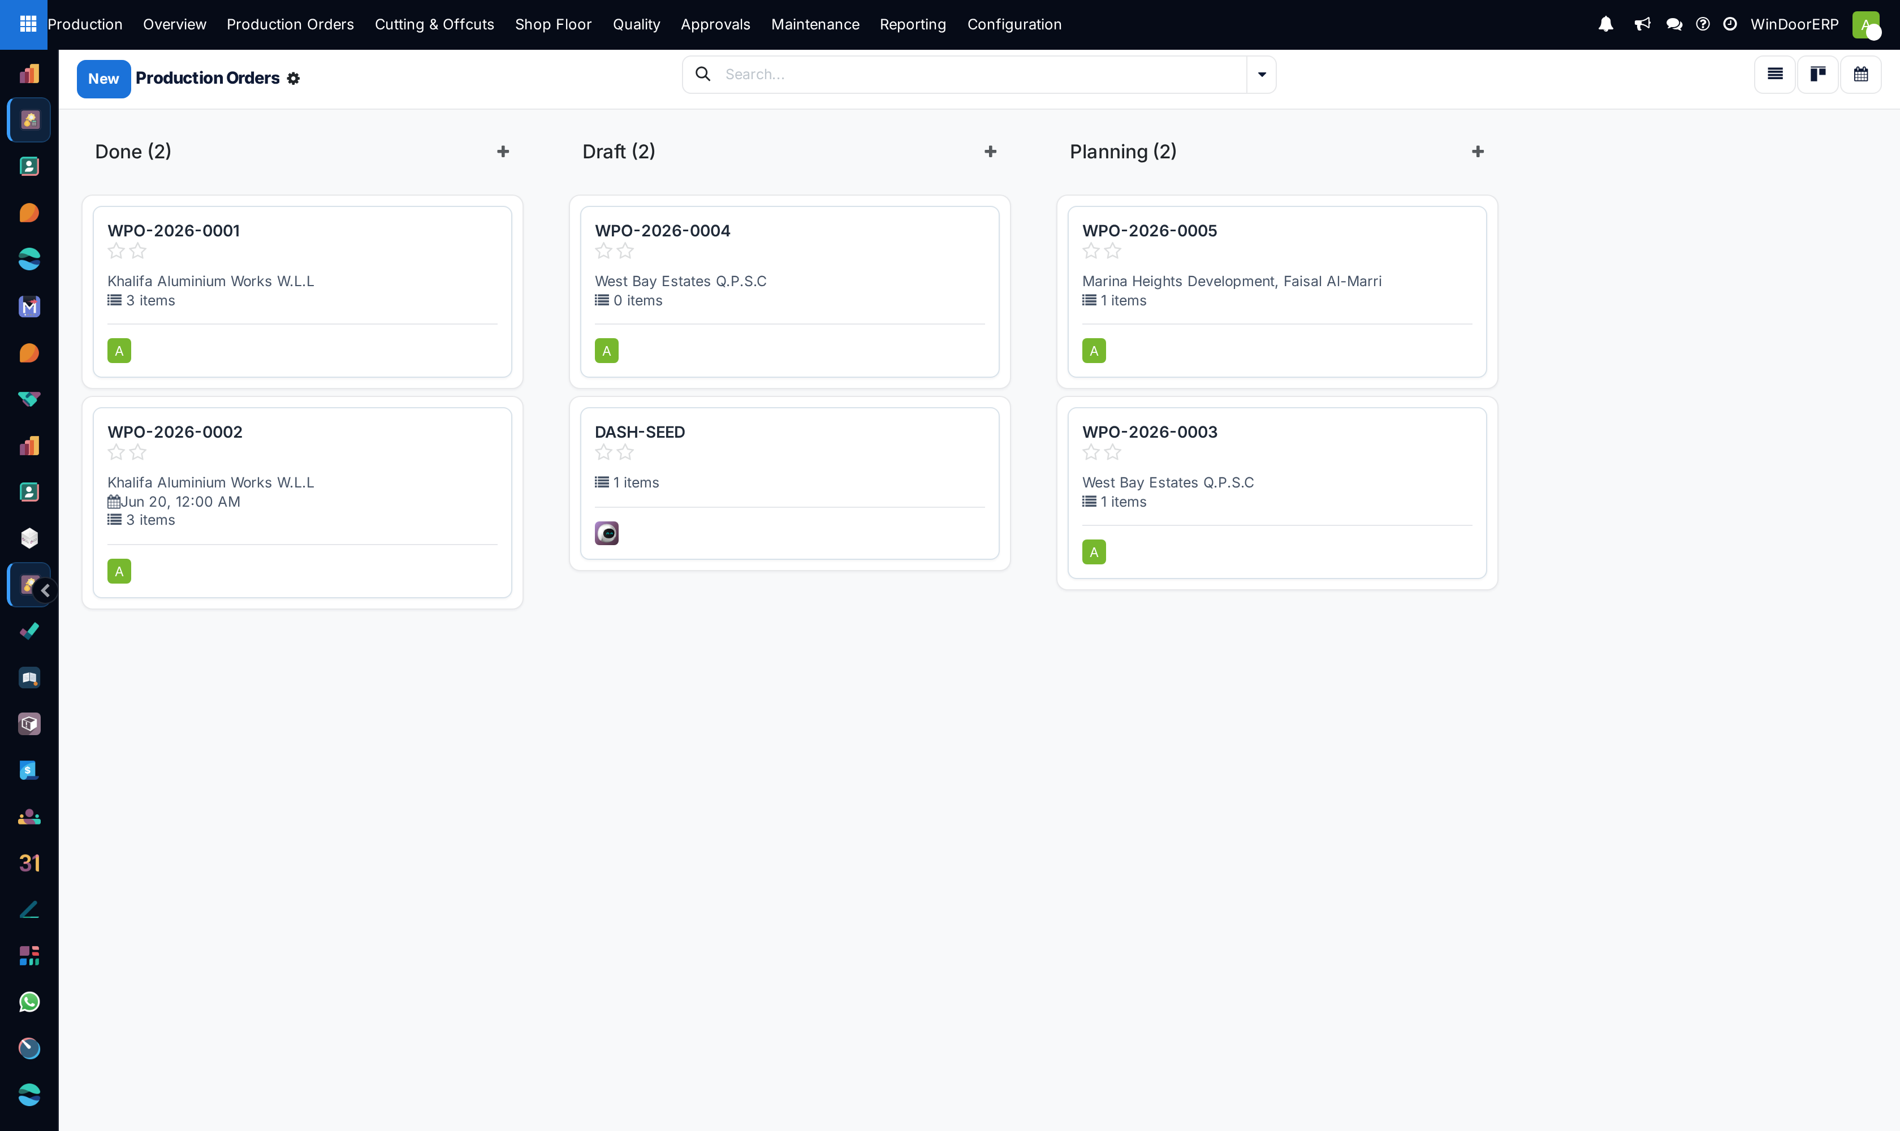
Task: Open the Approvals menu
Action: [x=716, y=24]
